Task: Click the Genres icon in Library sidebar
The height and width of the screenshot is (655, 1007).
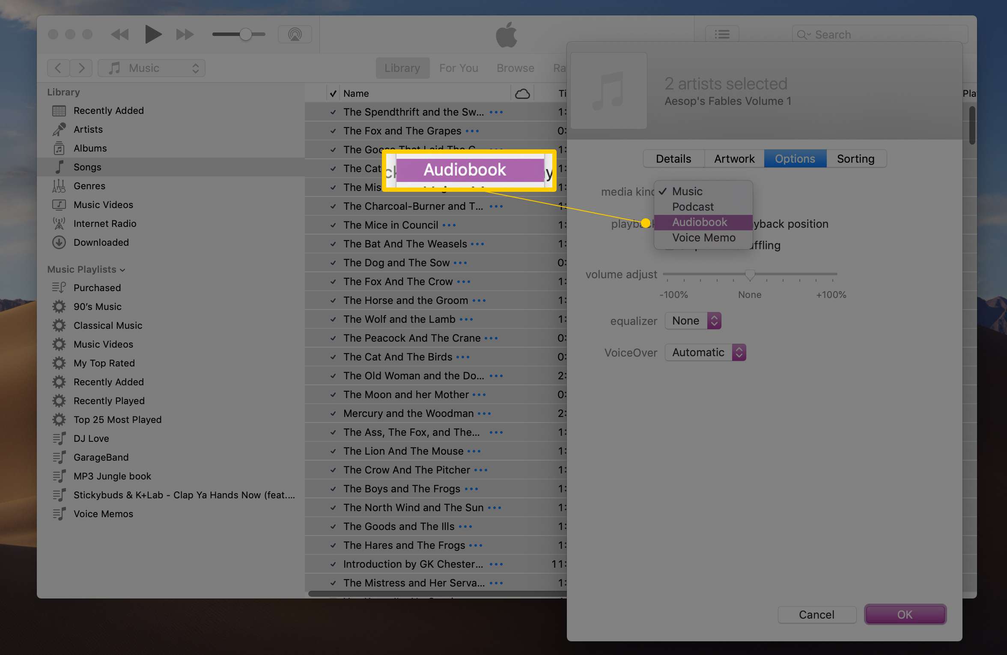Action: pyautogui.click(x=60, y=186)
